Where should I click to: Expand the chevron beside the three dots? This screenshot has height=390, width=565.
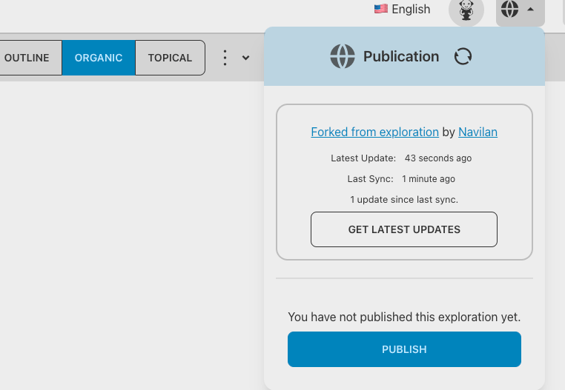click(x=245, y=58)
